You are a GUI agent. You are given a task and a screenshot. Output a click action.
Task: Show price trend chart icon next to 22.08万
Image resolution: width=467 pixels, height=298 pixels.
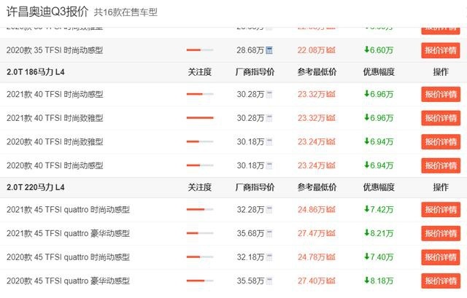(x=331, y=50)
